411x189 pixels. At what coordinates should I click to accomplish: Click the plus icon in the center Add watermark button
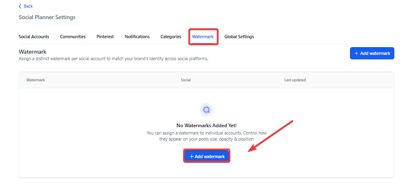pos(191,156)
